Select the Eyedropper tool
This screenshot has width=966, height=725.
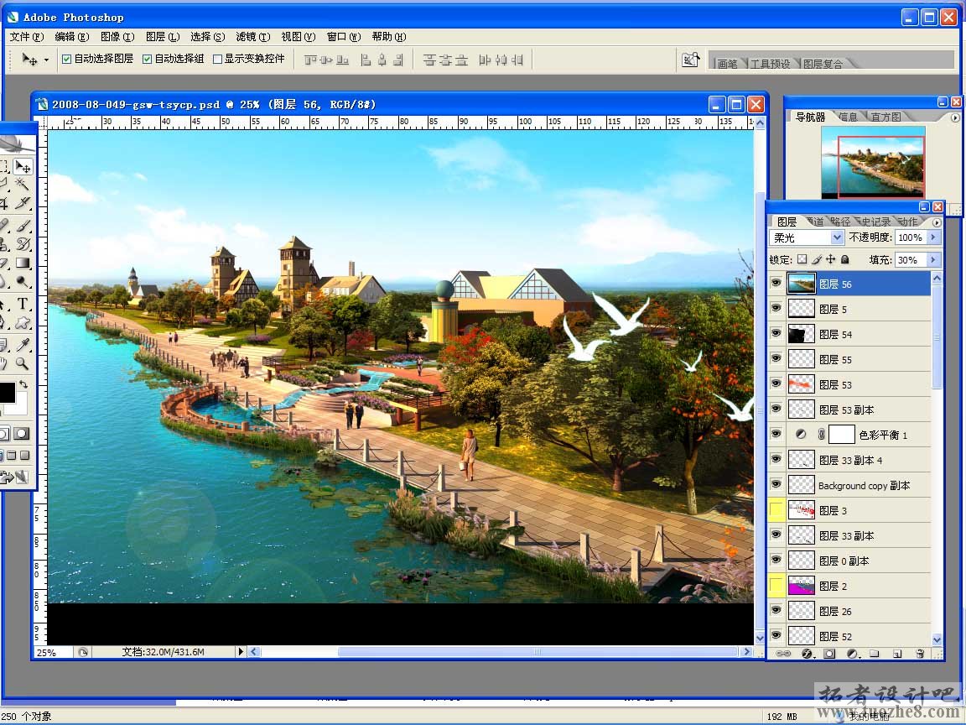(23, 345)
